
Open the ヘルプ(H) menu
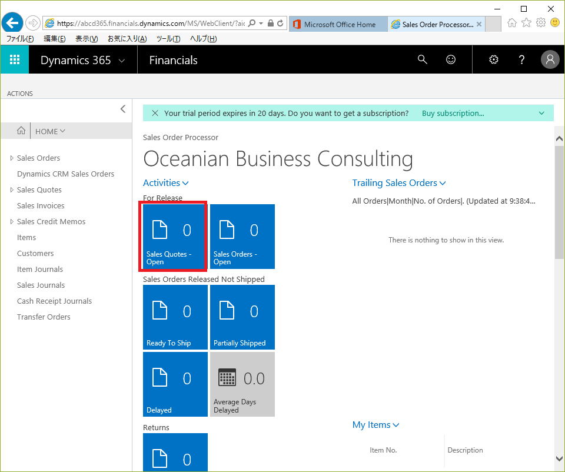click(x=204, y=39)
